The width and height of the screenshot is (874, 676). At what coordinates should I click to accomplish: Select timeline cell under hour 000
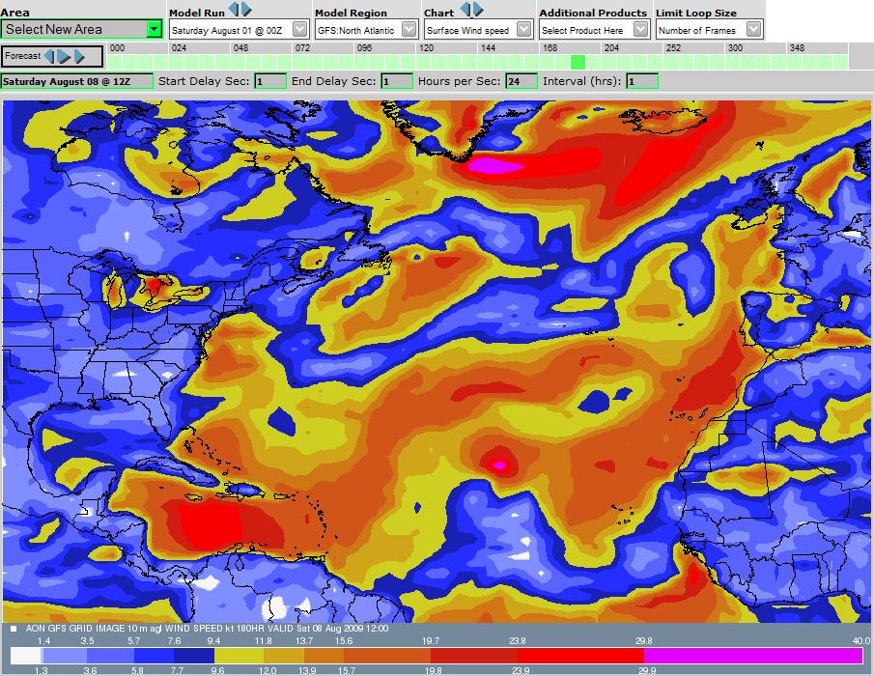(114, 62)
